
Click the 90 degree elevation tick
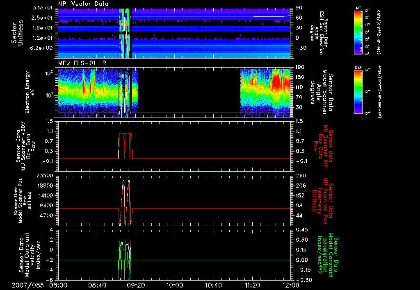(299, 8)
